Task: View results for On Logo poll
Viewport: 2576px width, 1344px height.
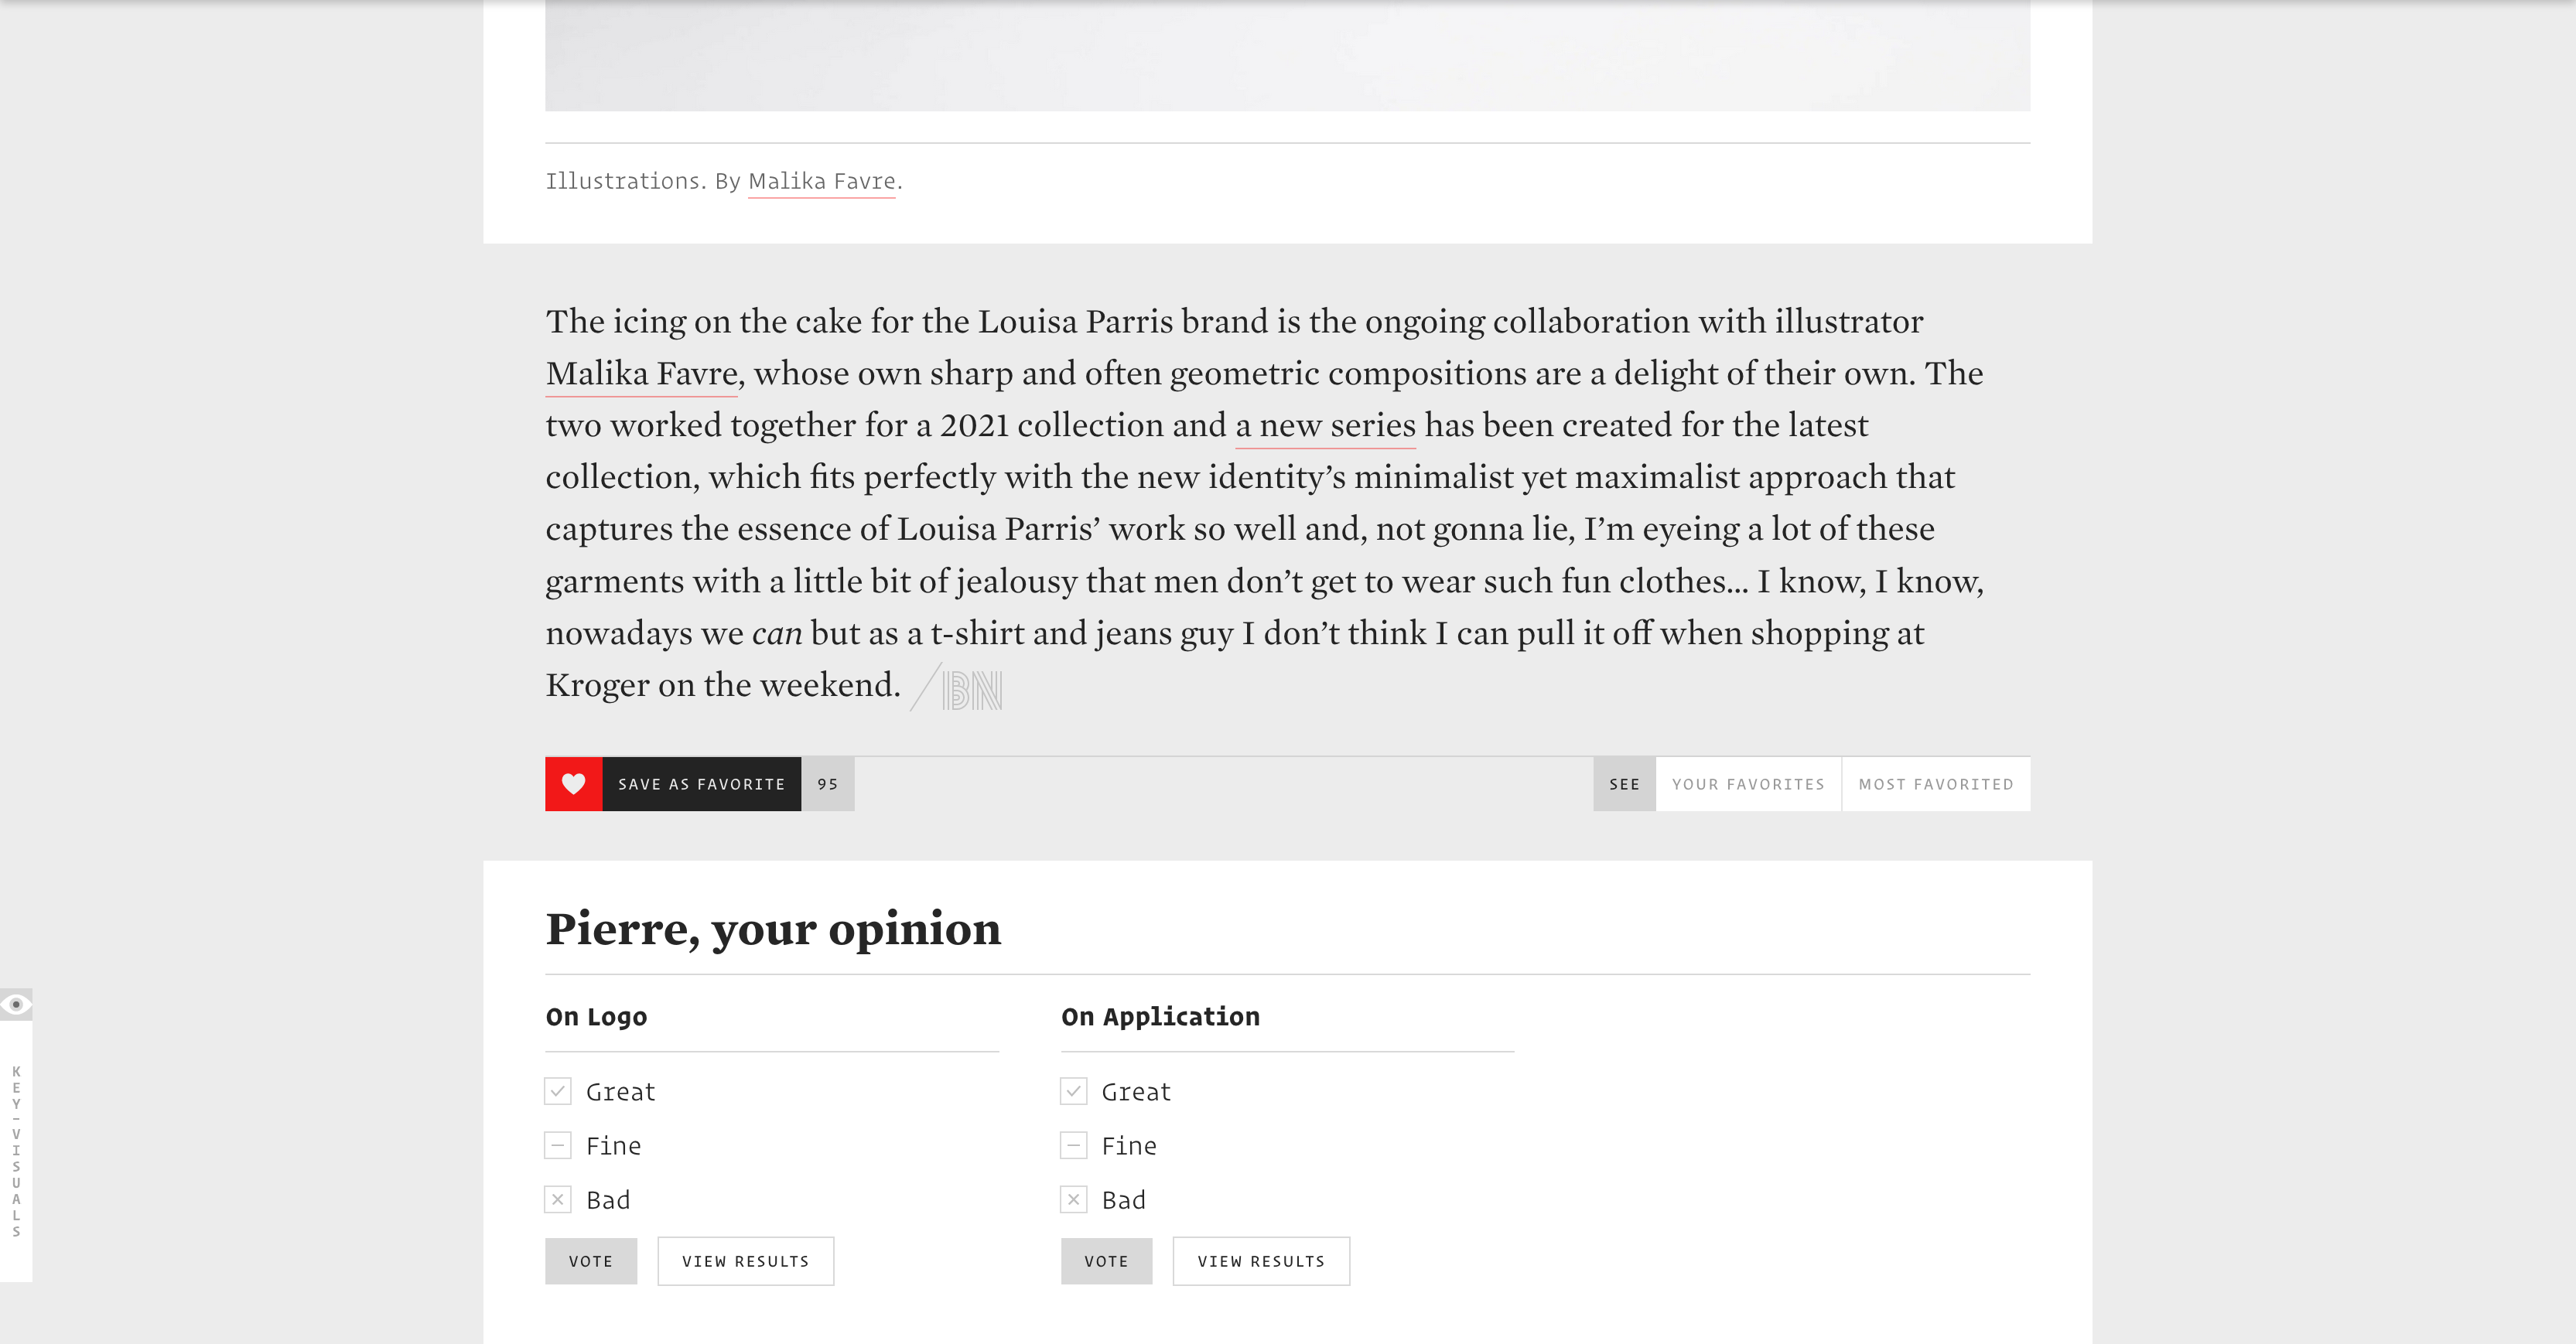Action: (x=745, y=1261)
